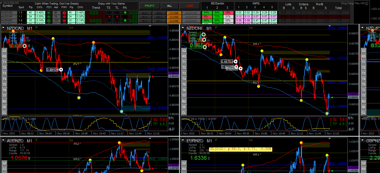Toggle SZ button on AUDNZD chart

pyautogui.click(x=4, y=163)
